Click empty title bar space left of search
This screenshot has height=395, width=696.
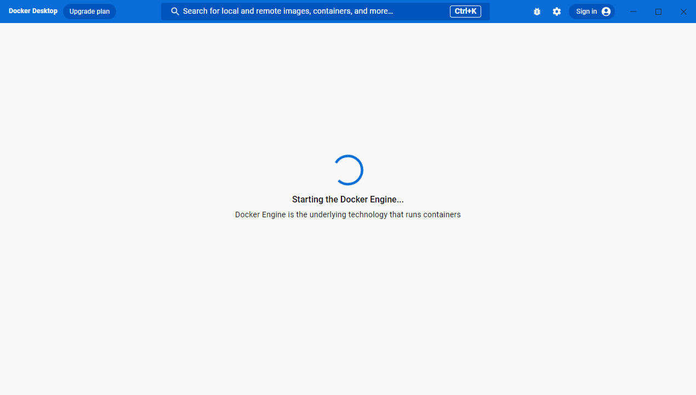(138, 12)
